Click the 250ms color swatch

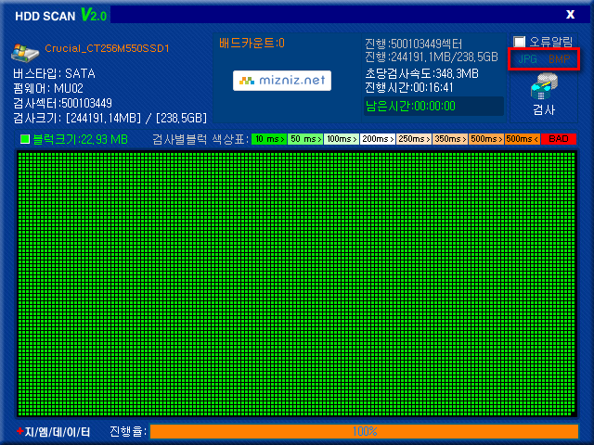click(x=414, y=139)
